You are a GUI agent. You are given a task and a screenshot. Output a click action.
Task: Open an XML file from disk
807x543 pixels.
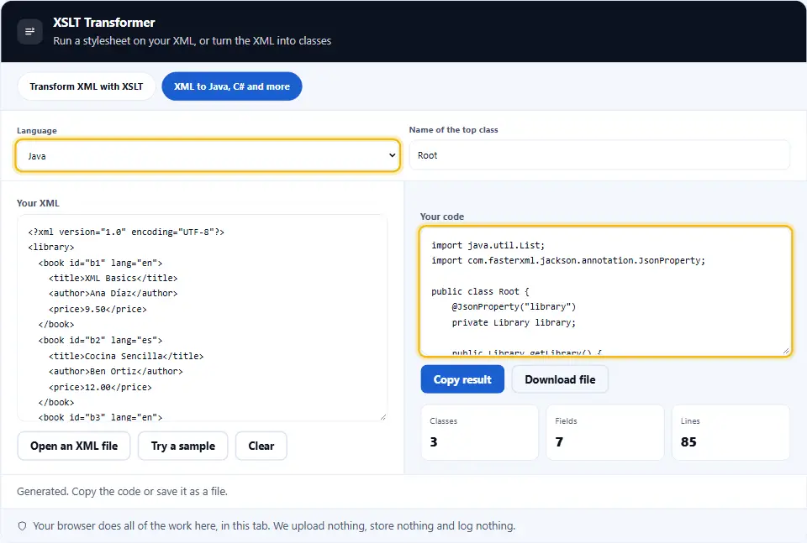tap(74, 446)
